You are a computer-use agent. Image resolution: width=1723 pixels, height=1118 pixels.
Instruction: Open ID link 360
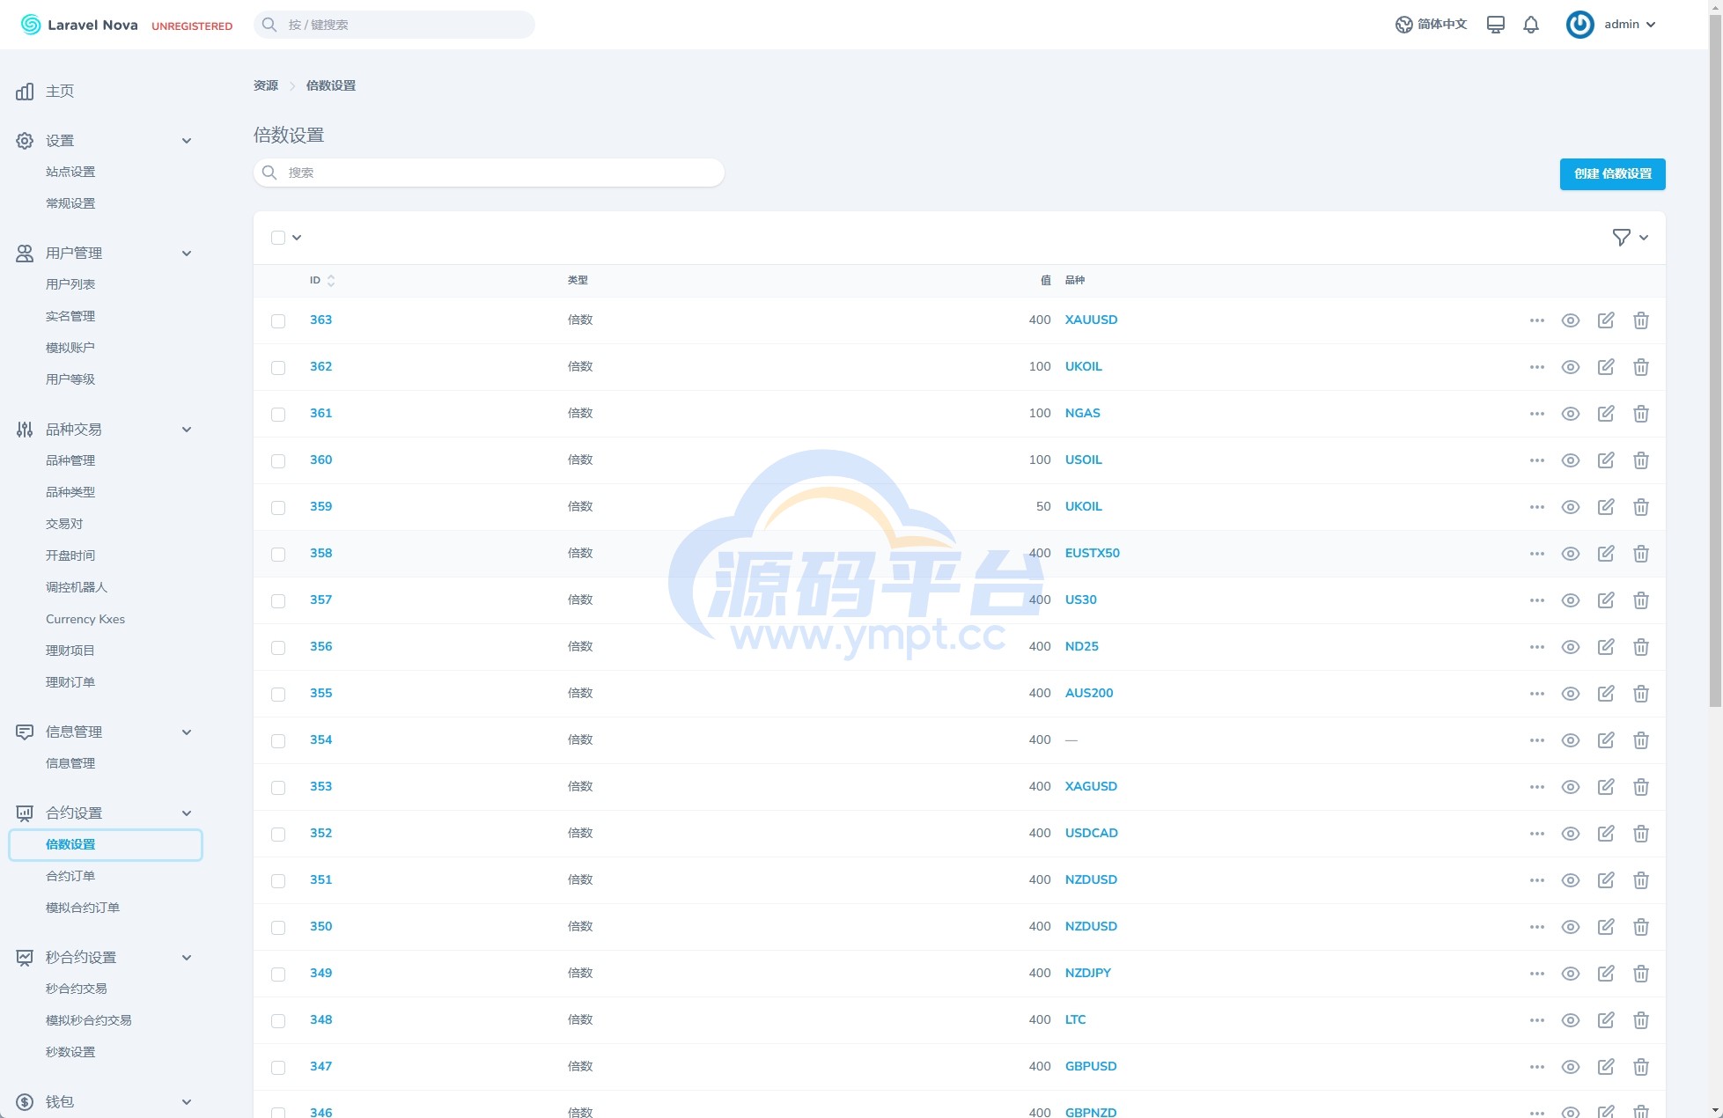coord(320,460)
